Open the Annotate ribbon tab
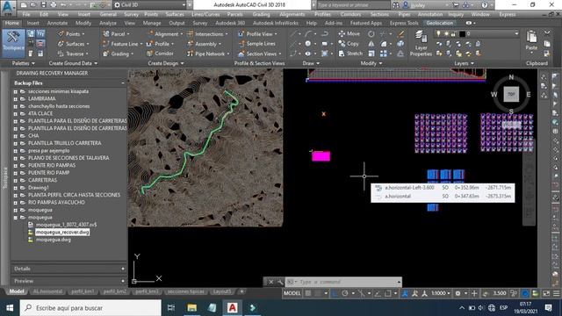Viewport: 562px width, 316px height. click(x=57, y=23)
